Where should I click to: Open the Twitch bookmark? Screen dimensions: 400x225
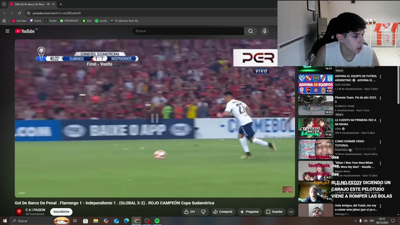[35, 21]
